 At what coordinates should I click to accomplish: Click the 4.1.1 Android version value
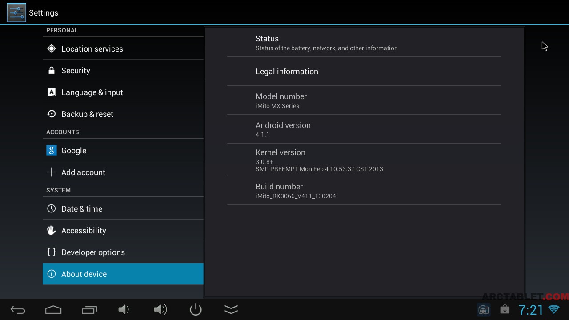click(x=263, y=135)
